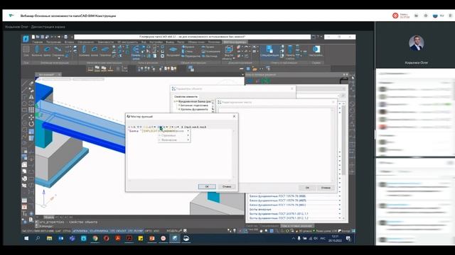Viewport: 455px width, 255px height.
Task: Open Настройки gear in BIM ribbon
Action: point(316,51)
